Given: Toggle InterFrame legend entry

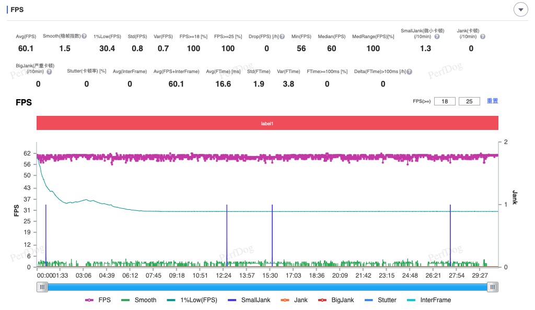Looking at the screenshot, I should [x=429, y=300].
